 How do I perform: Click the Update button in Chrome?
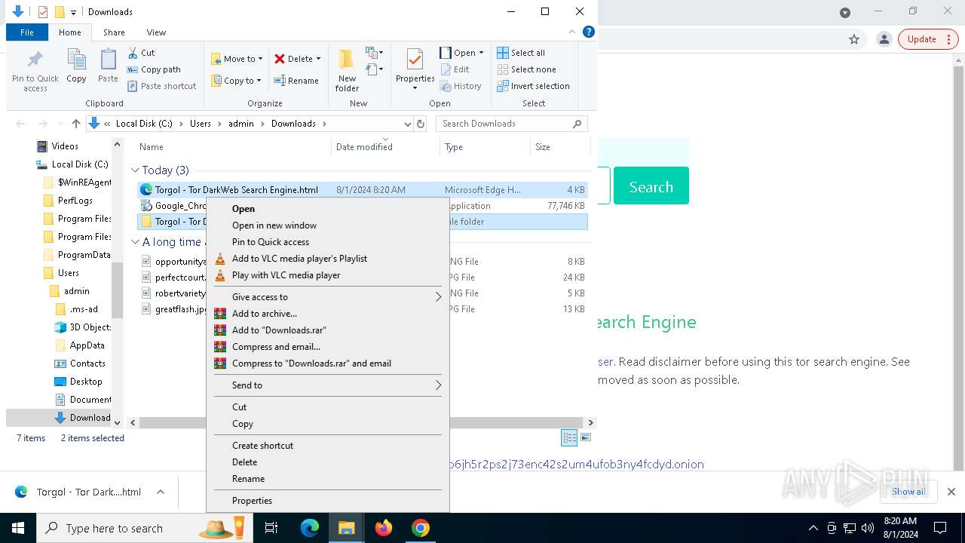[921, 39]
